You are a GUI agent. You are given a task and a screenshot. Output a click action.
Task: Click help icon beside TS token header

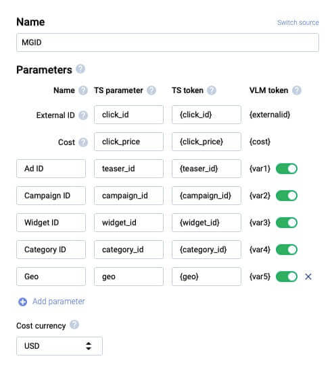(212, 90)
